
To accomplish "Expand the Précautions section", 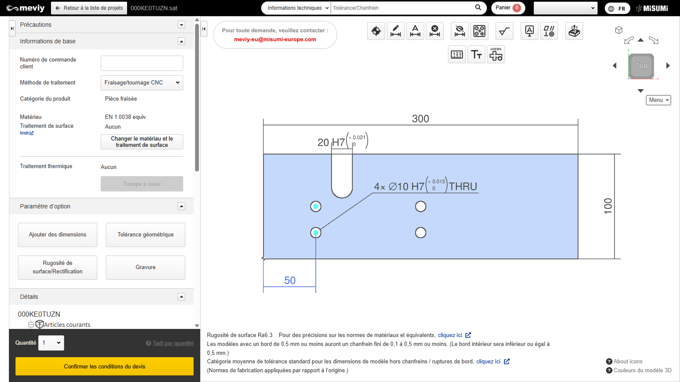I will tap(181, 25).
